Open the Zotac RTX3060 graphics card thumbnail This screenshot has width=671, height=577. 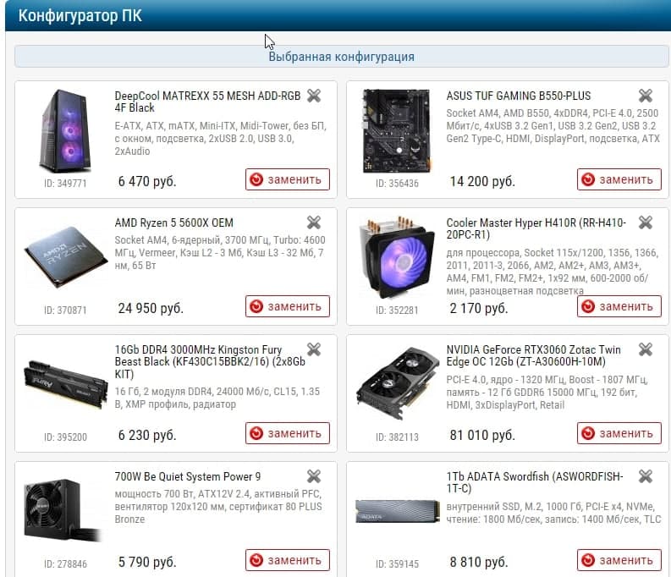point(398,382)
